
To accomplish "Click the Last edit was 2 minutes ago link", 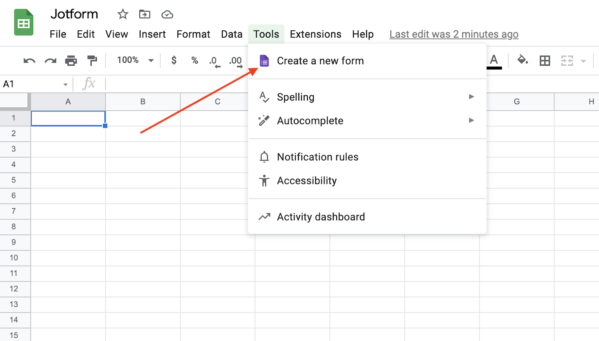I will coord(454,34).
